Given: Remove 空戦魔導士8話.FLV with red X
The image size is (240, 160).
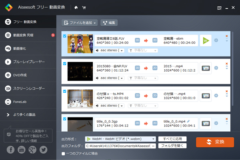Looking at the screenshot, I should click(227, 36).
